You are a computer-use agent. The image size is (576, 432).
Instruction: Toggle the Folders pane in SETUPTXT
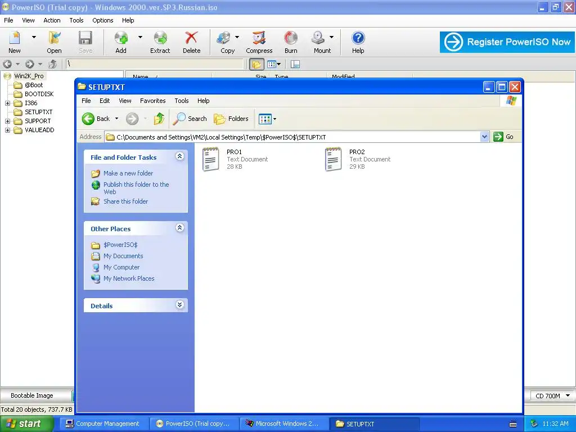[x=231, y=119]
